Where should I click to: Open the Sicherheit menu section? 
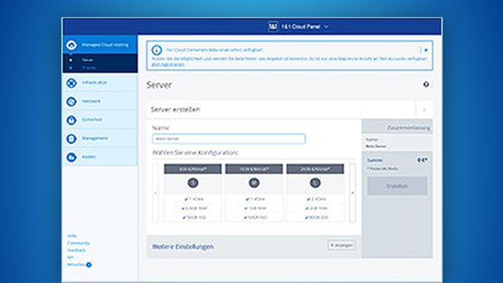coord(101,120)
